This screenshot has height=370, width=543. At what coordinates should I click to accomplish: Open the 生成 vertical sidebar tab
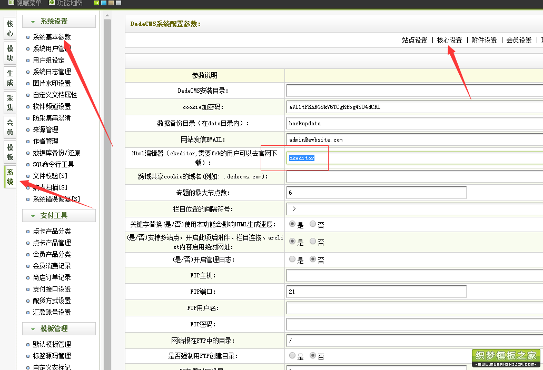(10, 78)
